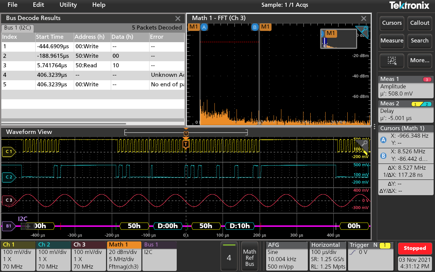This screenshot has height=272, width=435.
Task: Click the trigger position T marker
Action: pyautogui.click(x=186, y=144)
